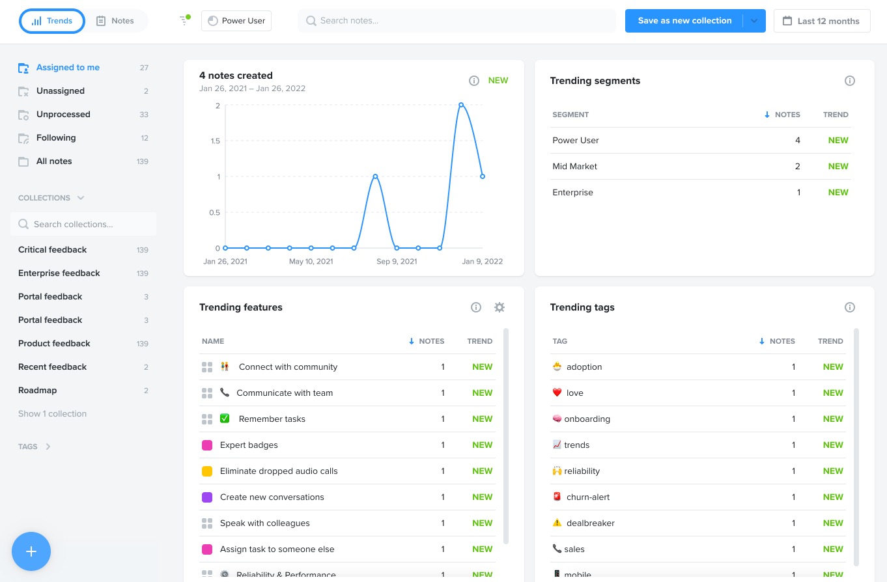The image size is (887, 582).
Task: Select the Assigned to me sidebar icon
Action: (23, 68)
